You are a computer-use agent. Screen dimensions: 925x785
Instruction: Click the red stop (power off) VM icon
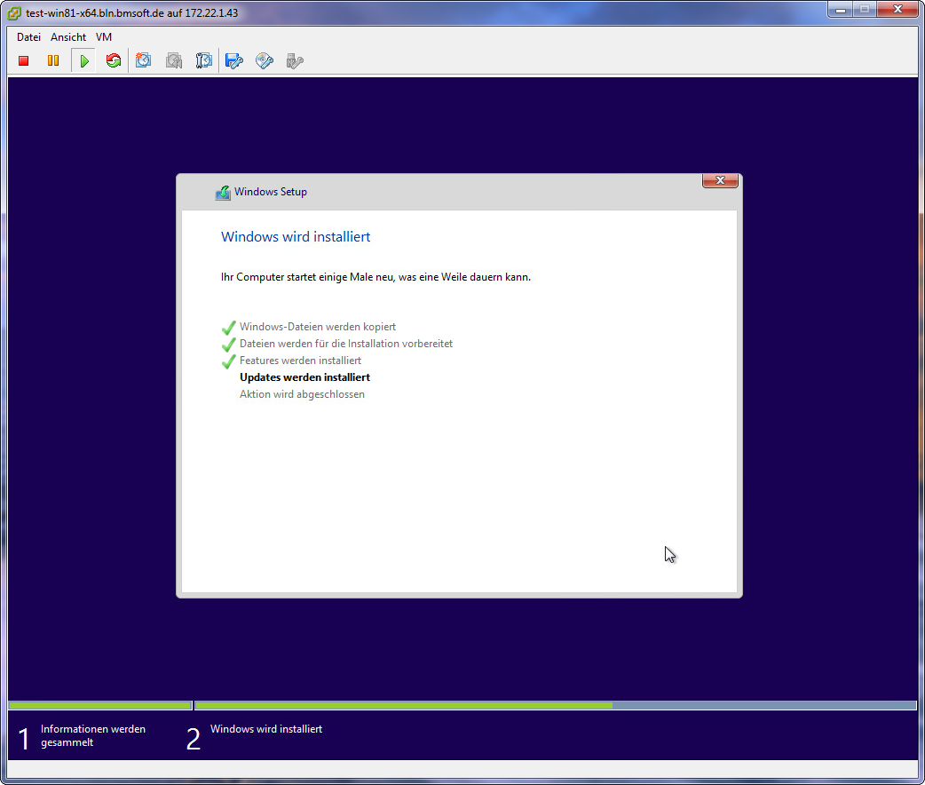[24, 60]
